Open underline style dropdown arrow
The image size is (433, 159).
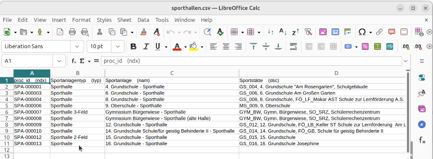point(166,47)
